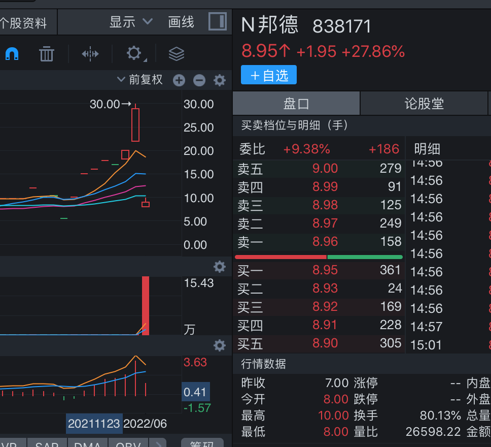This screenshot has width=491, height=447.
Task: Zoom in the K-line chart with plus
Action: (179, 80)
